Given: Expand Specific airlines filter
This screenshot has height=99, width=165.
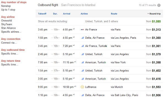Looking at the screenshot, I should click(x=11, y=32).
